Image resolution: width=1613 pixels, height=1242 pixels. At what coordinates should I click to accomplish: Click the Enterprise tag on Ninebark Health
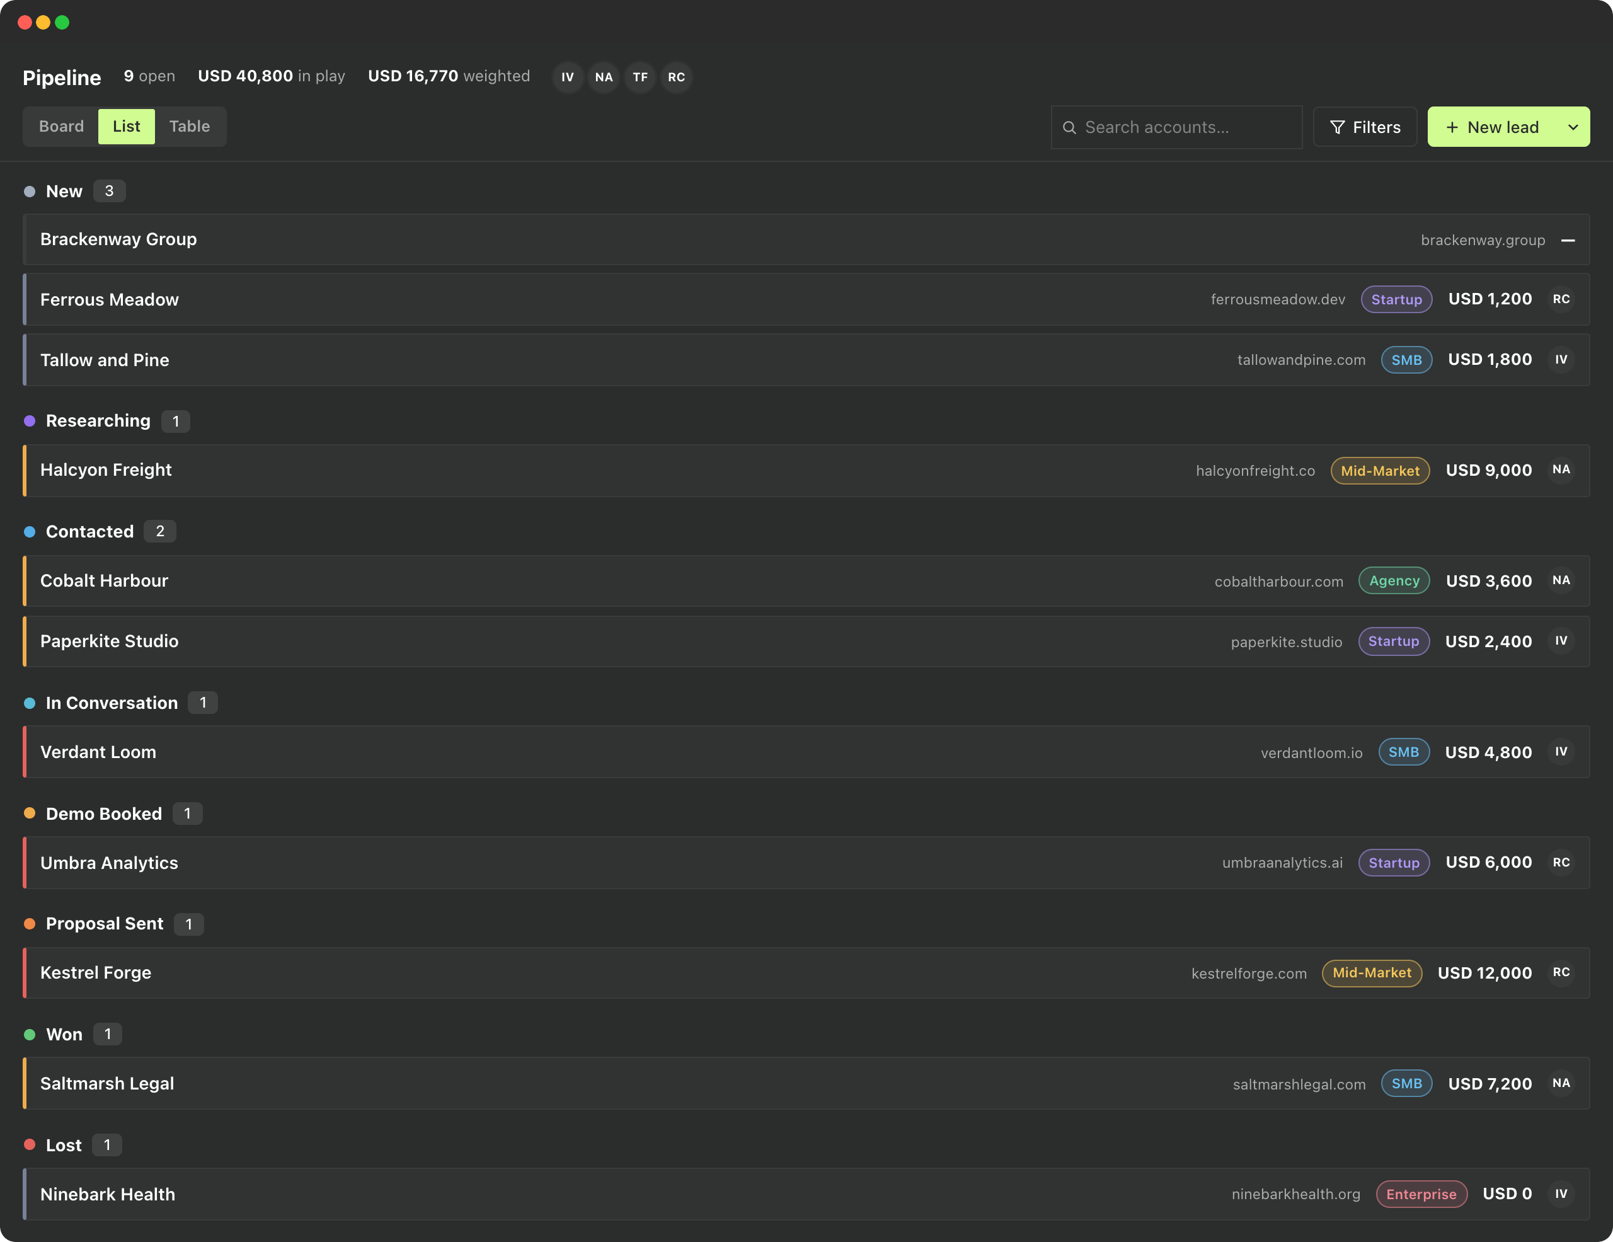coord(1421,1194)
